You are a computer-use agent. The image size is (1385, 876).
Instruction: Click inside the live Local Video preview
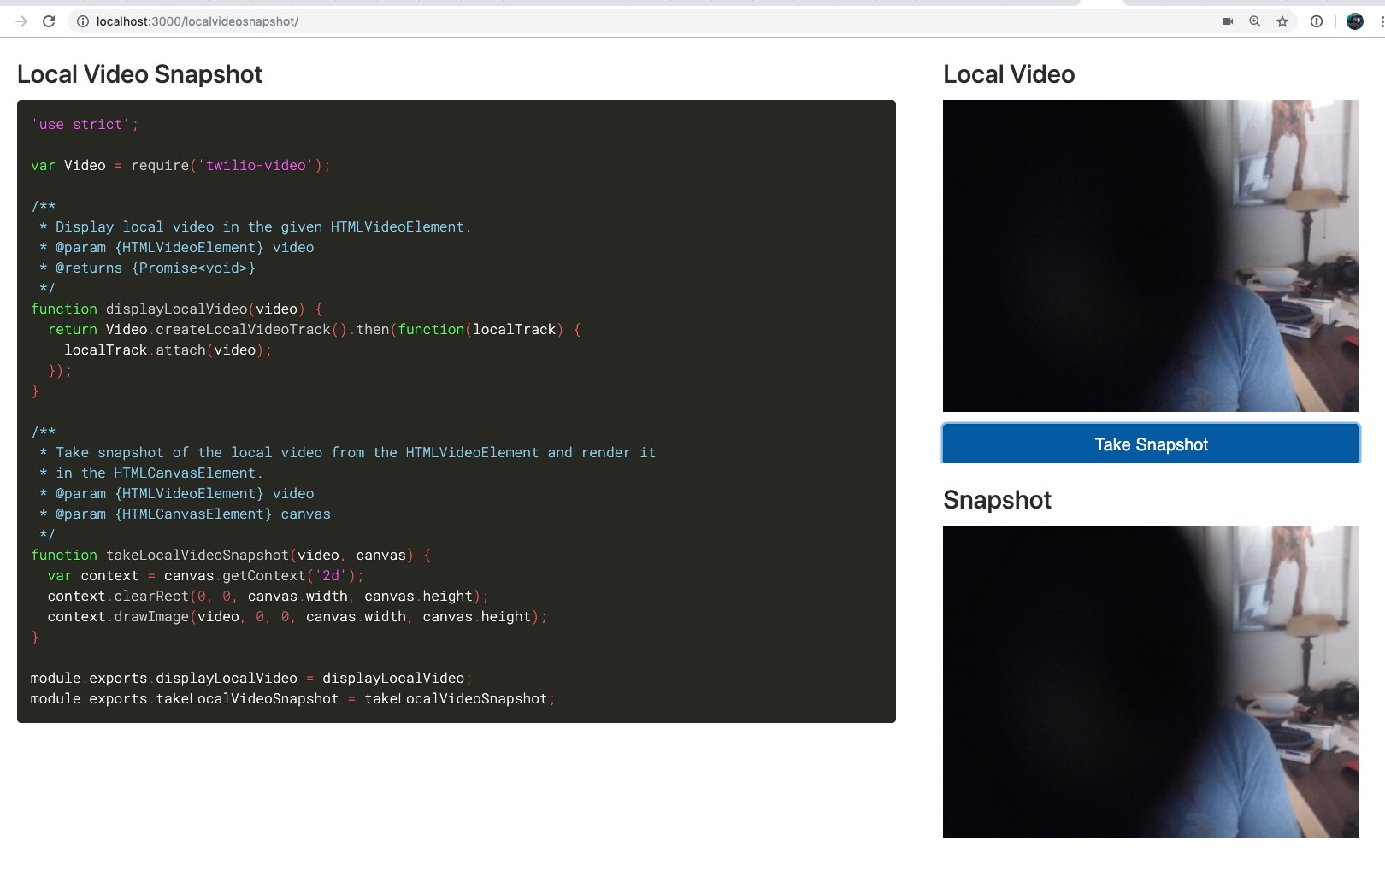click(x=1150, y=256)
